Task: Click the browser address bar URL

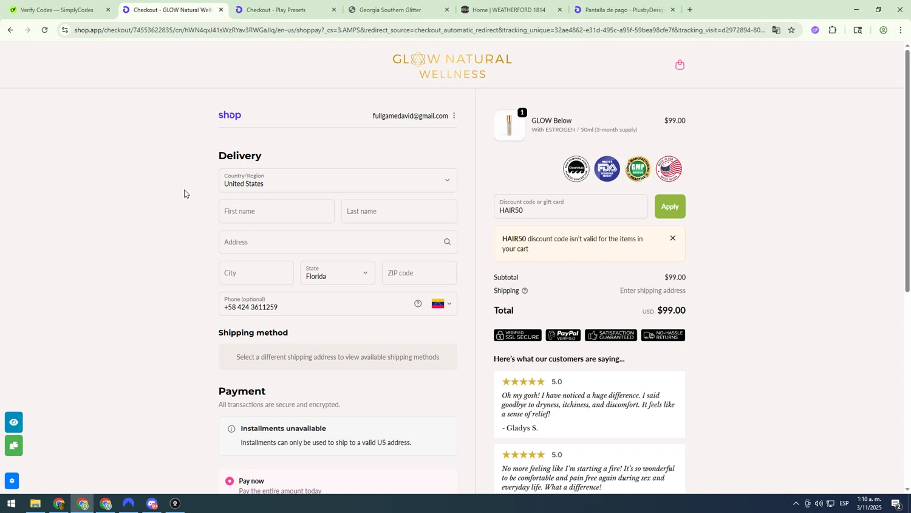Action: coord(419,30)
